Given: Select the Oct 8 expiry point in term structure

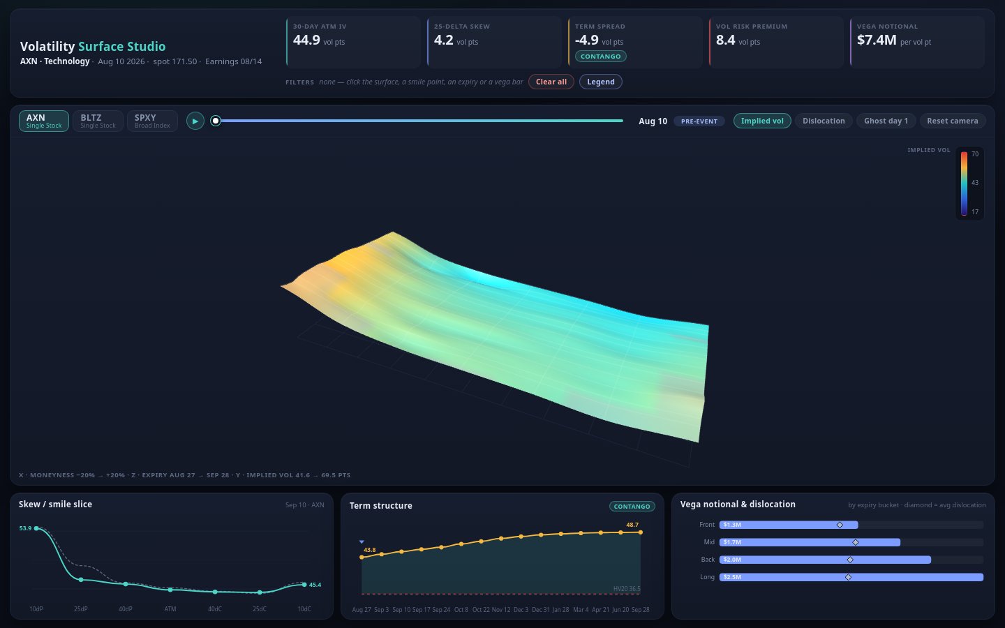Looking at the screenshot, I should [461, 544].
